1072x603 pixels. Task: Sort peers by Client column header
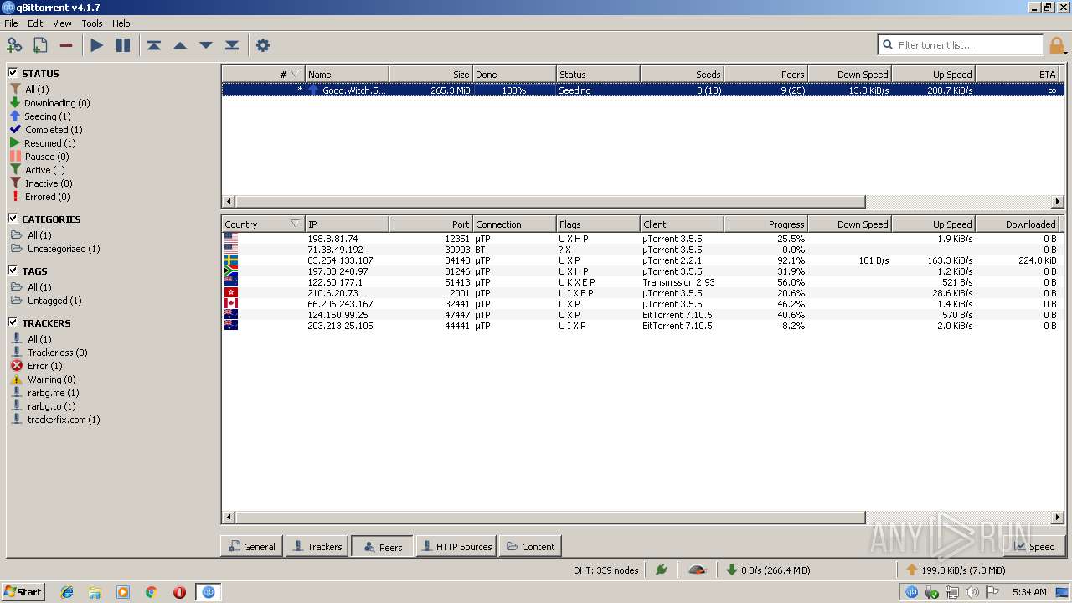(x=682, y=224)
